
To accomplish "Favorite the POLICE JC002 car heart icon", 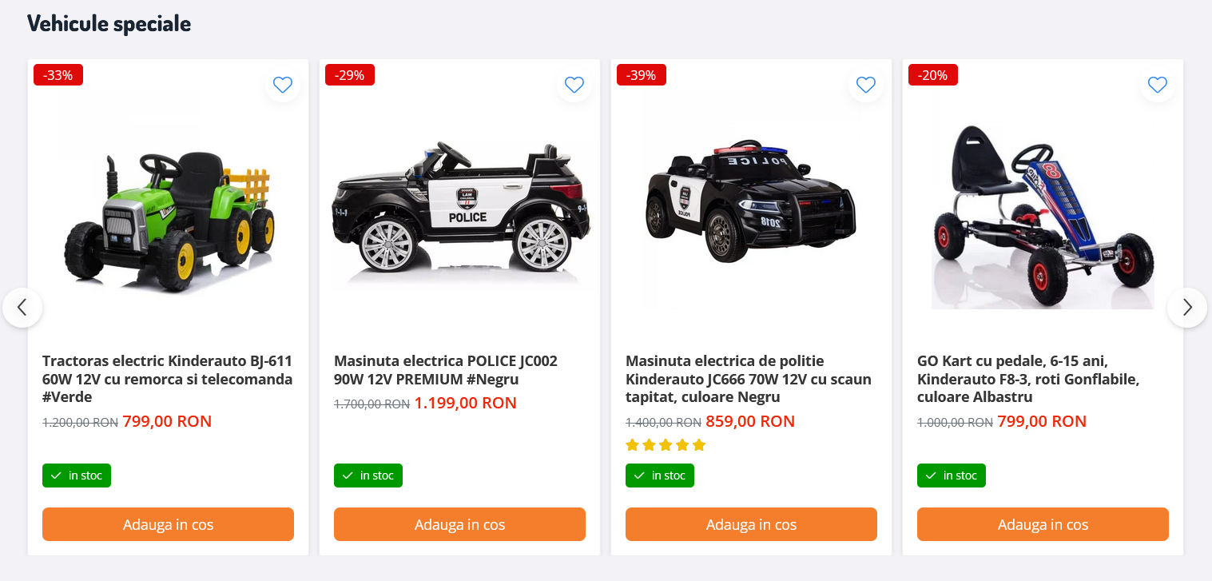I will coord(574,85).
